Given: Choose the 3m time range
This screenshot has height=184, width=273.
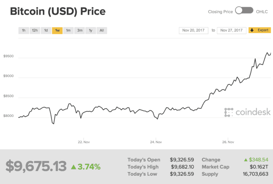Looking at the screenshot, I should (80, 30).
